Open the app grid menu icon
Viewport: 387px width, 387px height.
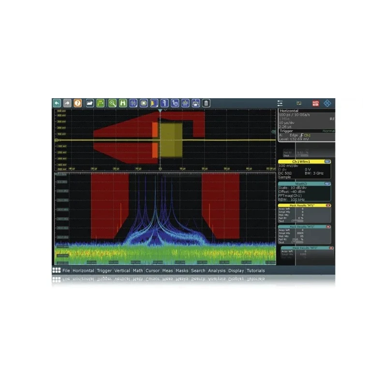pyautogui.click(x=56, y=270)
